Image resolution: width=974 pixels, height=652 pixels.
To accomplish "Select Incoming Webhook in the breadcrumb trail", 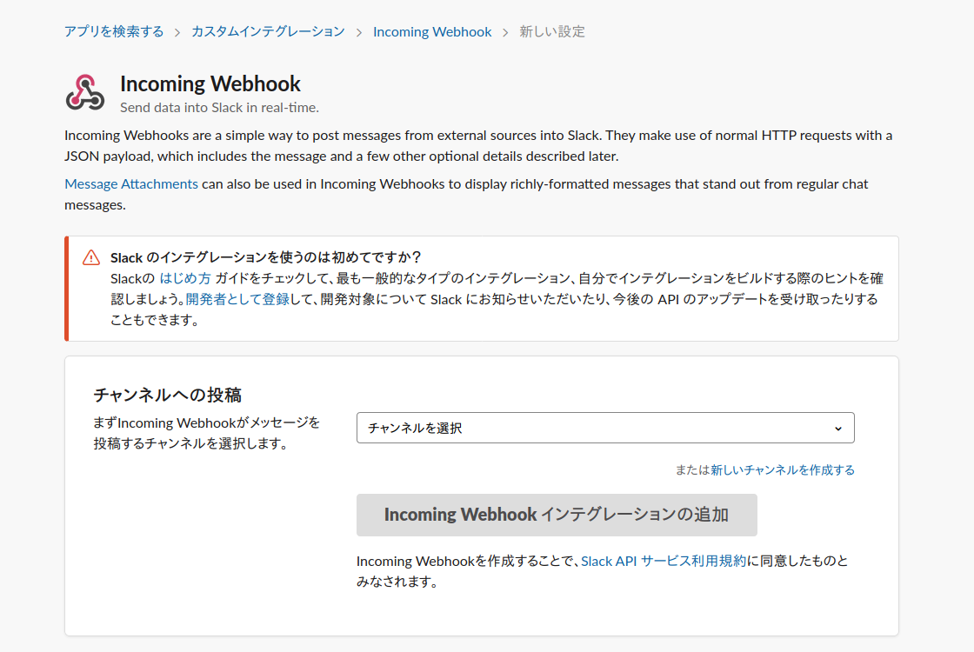I will pyautogui.click(x=432, y=30).
